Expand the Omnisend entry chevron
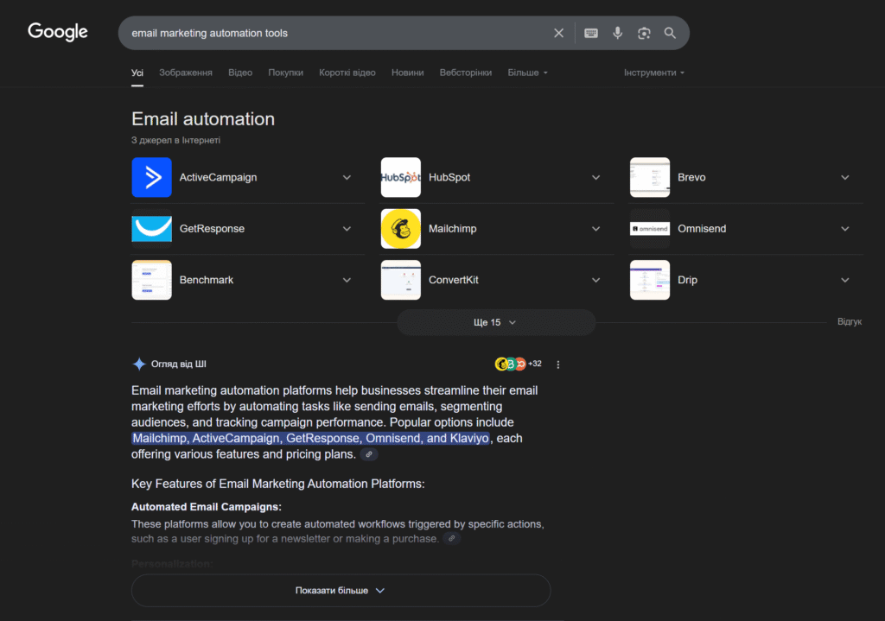Image resolution: width=885 pixels, height=621 pixels. [x=845, y=229]
